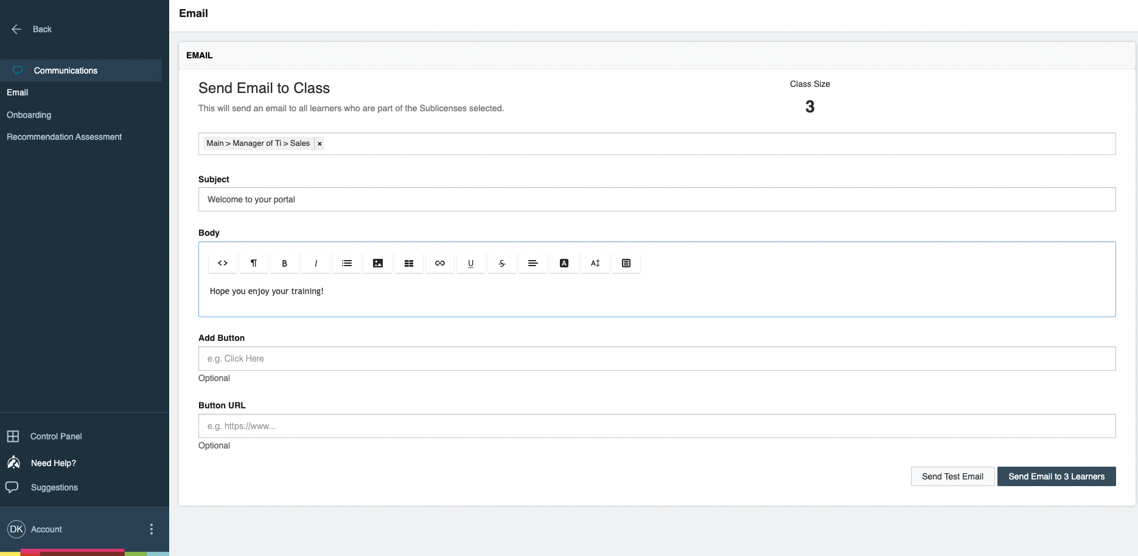This screenshot has height=556, width=1138.
Task: Toggle bold formatting in the body editor
Action: coord(284,263)
